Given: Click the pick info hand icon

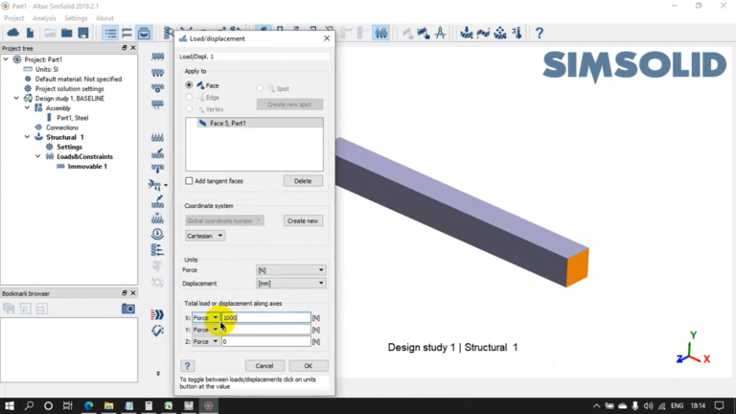Looking at the screenshot, I should (x=423, y=33).
